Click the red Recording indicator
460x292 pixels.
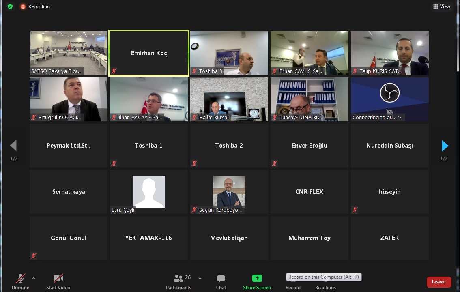pos(35,6)
